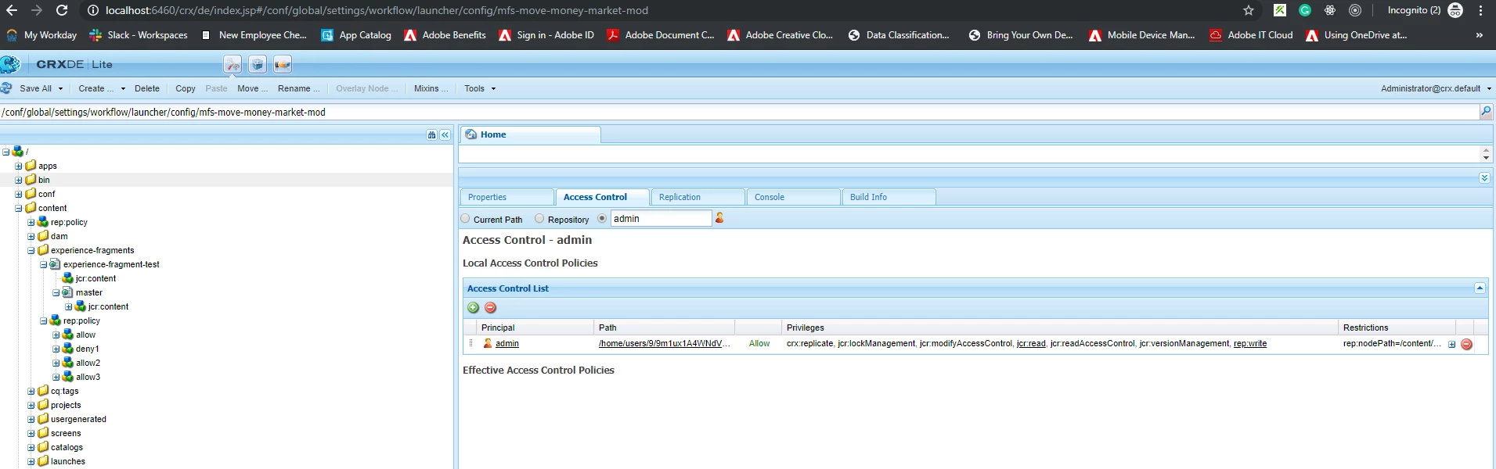Click the deny1 policy node icon

[68, 348]
